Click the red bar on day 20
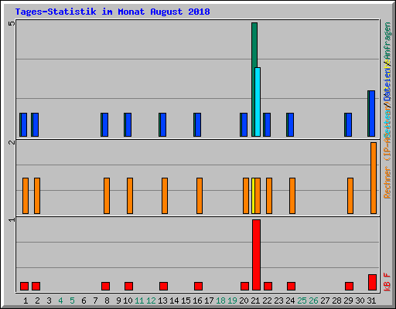The width and height of the screenshot is (396, 309). 244,286
